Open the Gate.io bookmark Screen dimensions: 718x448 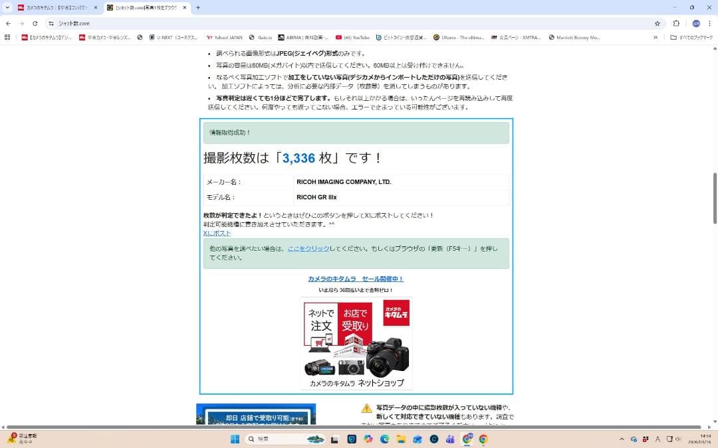tap(261, 37)
